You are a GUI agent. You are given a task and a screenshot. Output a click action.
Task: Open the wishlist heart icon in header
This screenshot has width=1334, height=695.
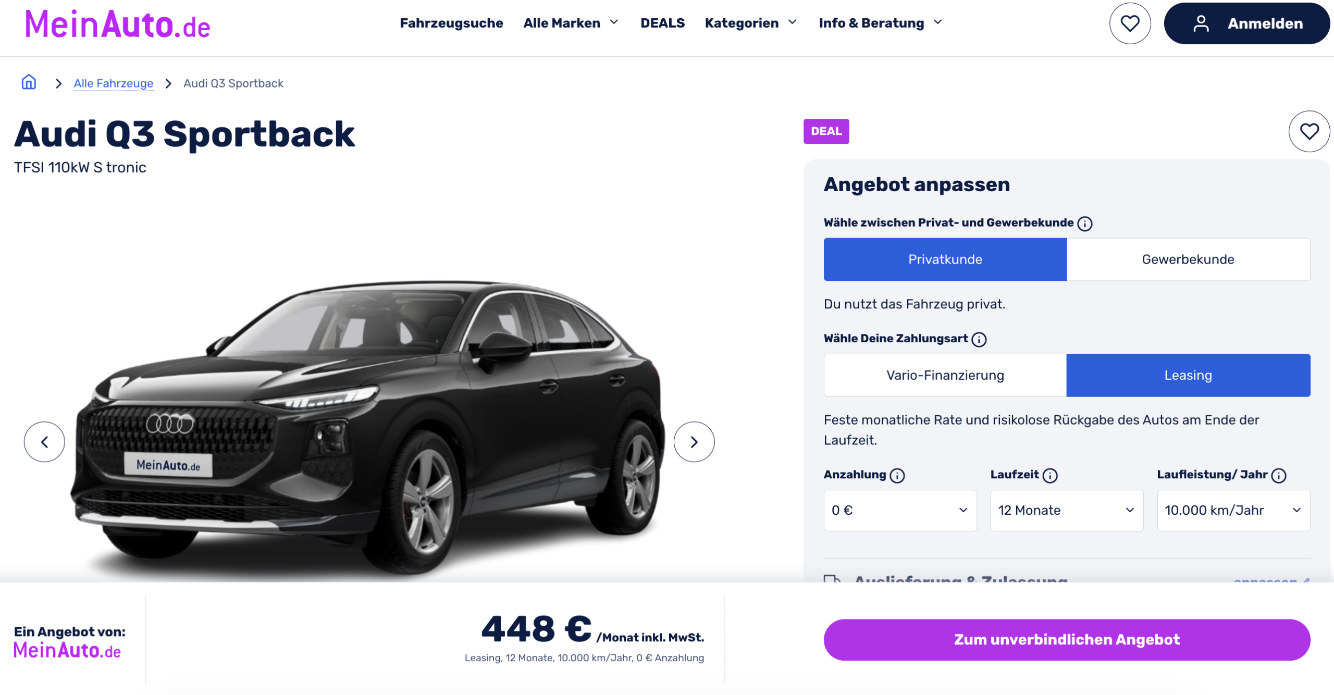pos(1130,23)
